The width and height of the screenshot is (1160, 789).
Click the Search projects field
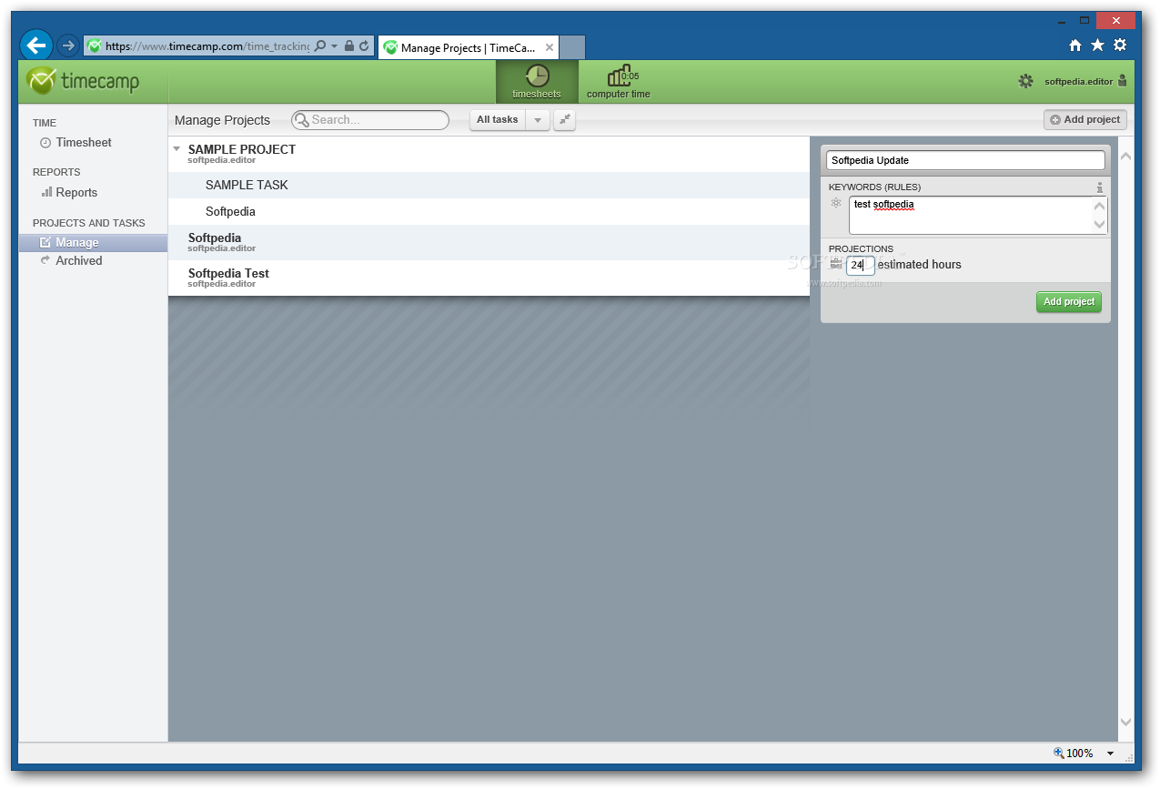pyautogui.click(x=370, y=120)
